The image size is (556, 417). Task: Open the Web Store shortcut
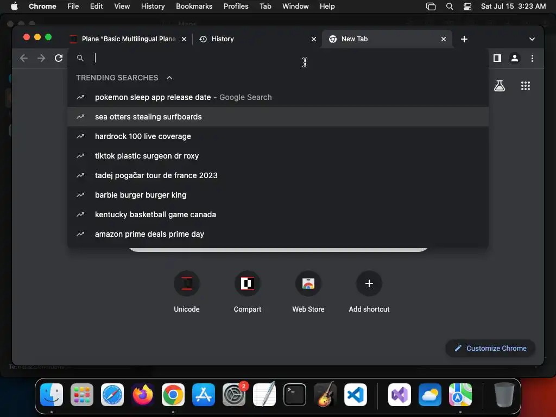tap(308, 292)
